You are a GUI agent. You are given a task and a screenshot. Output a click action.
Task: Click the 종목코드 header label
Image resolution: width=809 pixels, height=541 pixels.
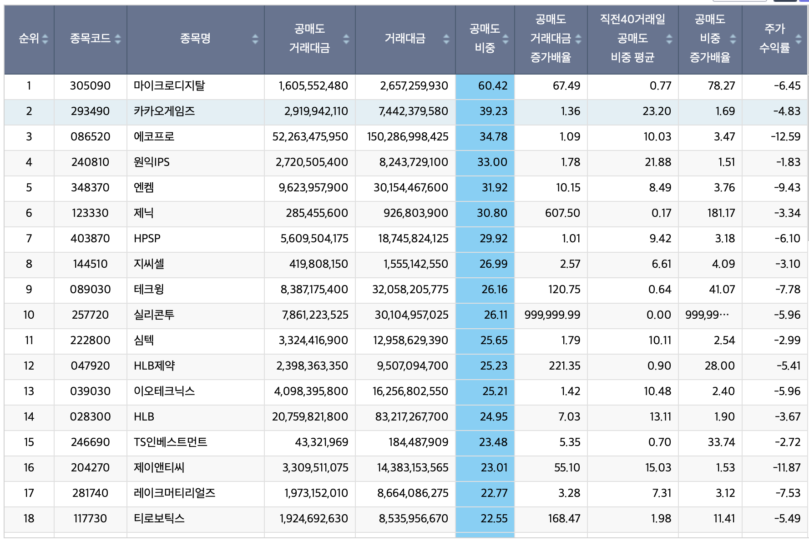pos(90,39)
